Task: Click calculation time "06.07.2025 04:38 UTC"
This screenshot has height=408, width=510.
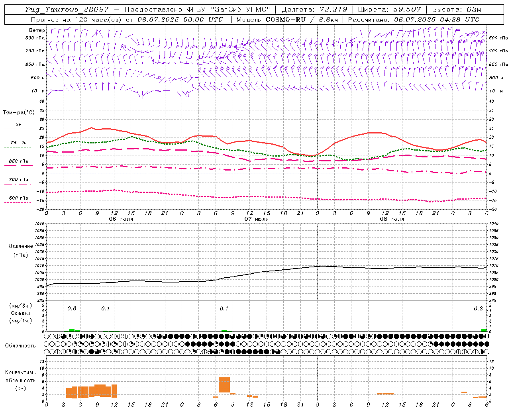Action: [437, 20]
